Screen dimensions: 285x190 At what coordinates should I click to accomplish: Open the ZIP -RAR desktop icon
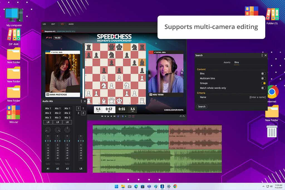click(x=14, y=37)
